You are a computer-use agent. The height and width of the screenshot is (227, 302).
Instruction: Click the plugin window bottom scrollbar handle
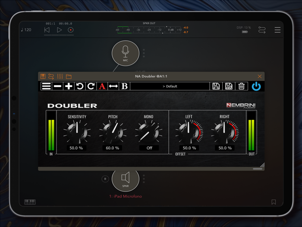258,169
